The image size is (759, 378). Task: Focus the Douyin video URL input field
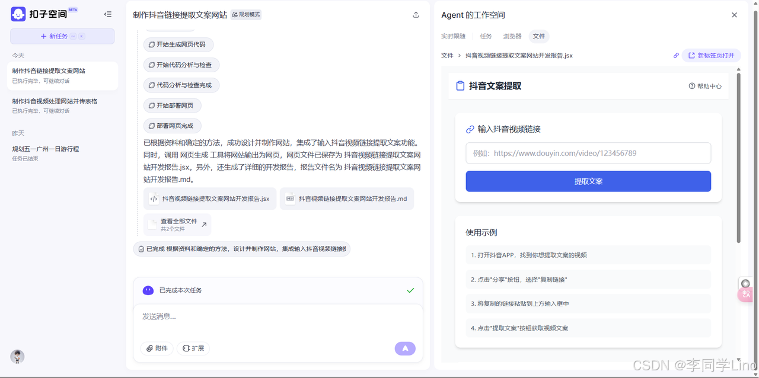588,153
